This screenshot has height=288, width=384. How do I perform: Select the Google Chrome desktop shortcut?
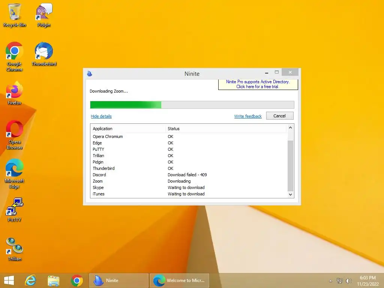[15, 57]
